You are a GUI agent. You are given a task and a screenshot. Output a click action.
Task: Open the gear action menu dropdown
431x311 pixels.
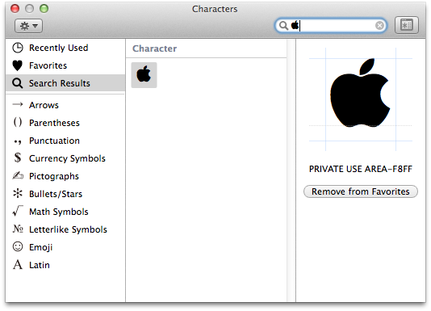[28, 26]
